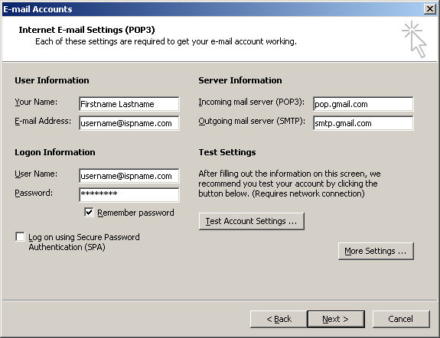The width and height of the screenshot is (440, 338).
Task: Click the Secure Password Authentication label
Action: (x=84, y=242)
